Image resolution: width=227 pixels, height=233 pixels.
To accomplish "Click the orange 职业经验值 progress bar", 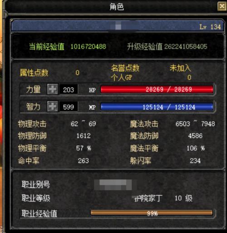I will pos(152,213).
